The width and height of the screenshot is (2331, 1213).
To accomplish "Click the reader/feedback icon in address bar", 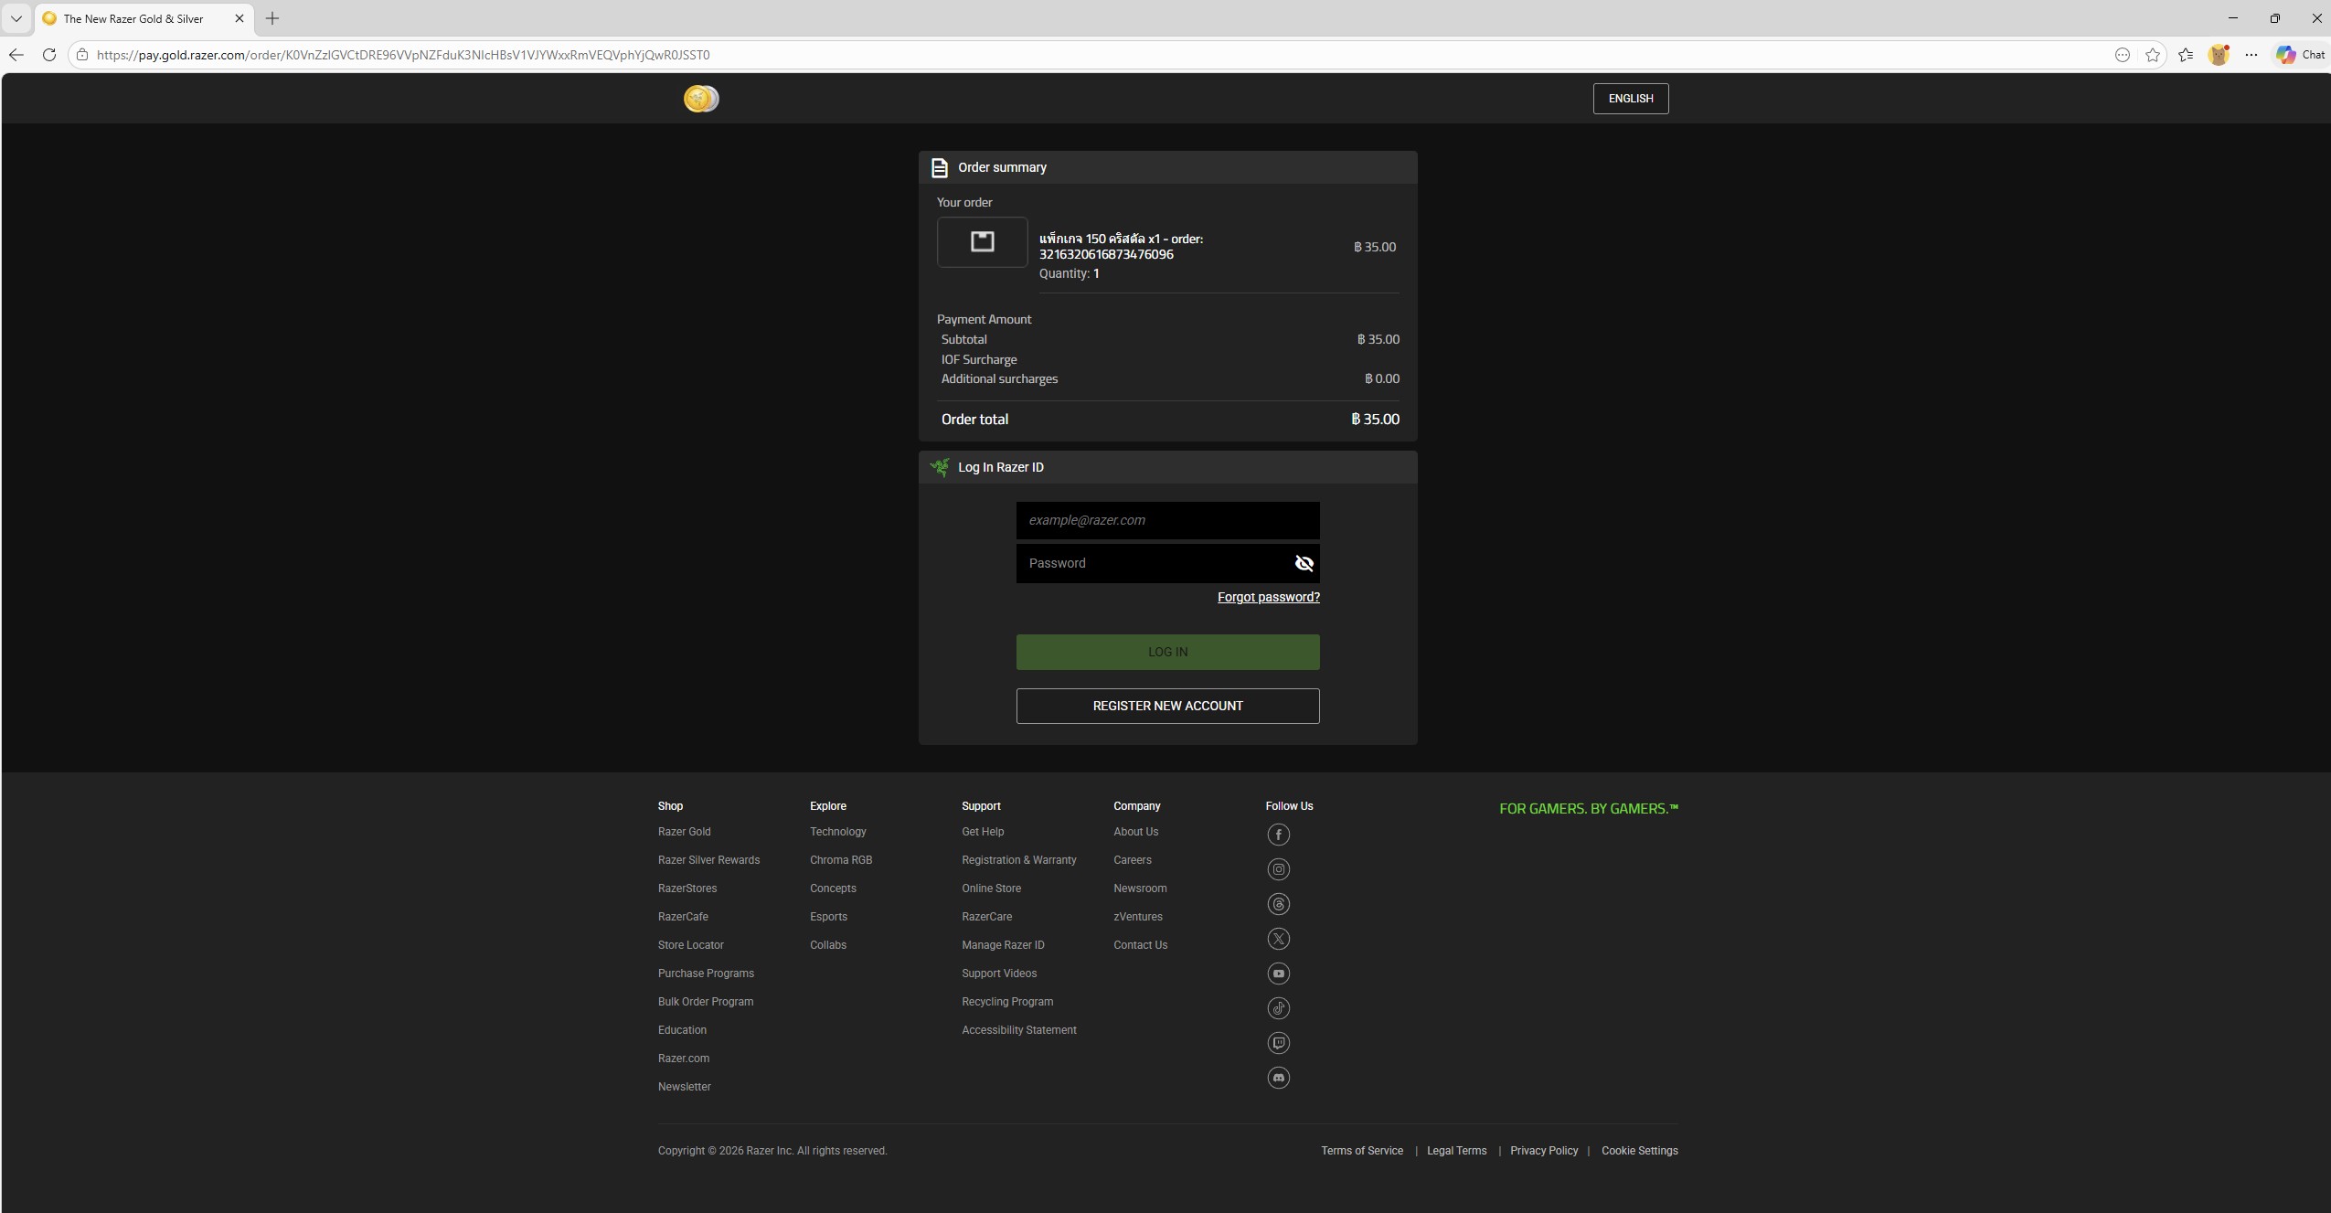I will tap(2123, 55).
